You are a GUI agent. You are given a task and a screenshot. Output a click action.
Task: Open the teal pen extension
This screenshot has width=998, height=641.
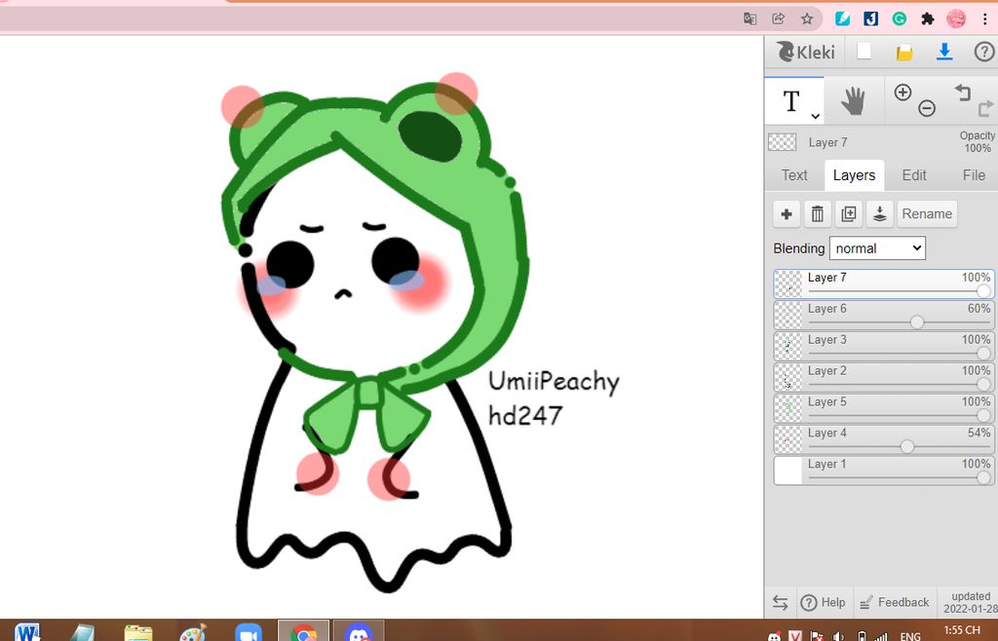843,19
